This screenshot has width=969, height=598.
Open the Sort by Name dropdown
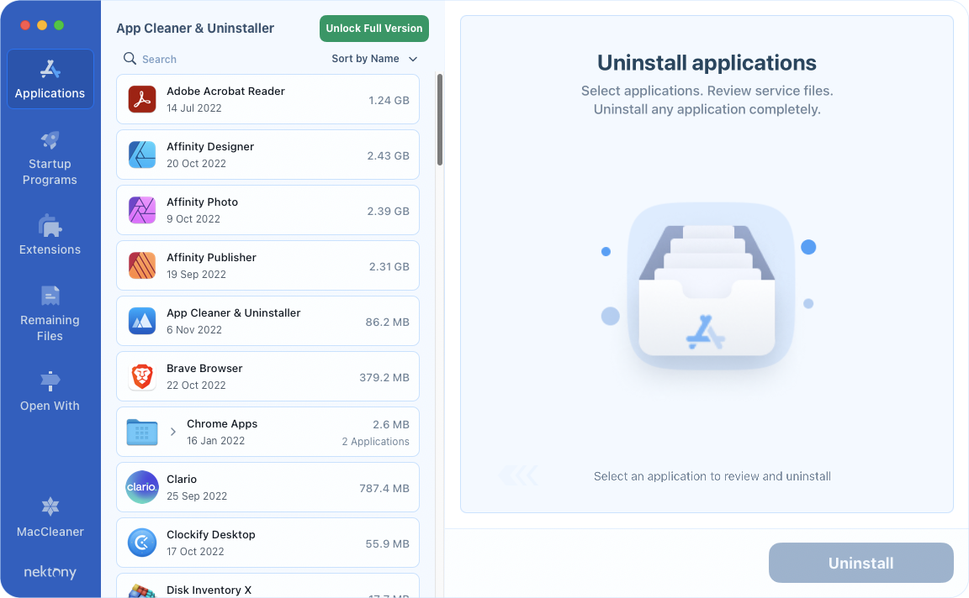[x=374, y=59]
